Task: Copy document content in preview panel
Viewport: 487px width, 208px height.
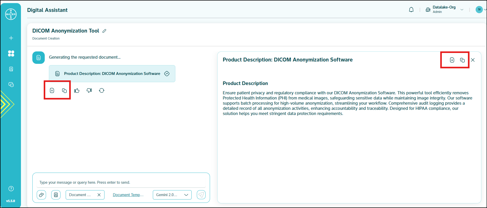Action: (462, 60)
